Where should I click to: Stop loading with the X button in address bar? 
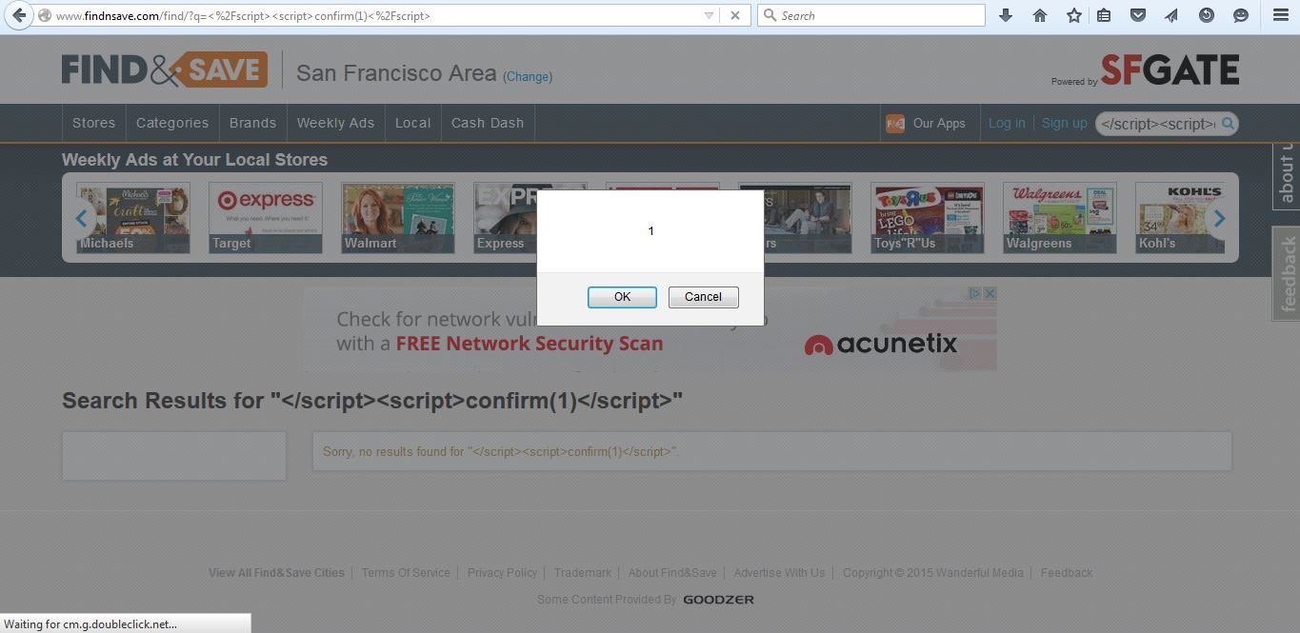pyautogui.click(x=734, y=15)
